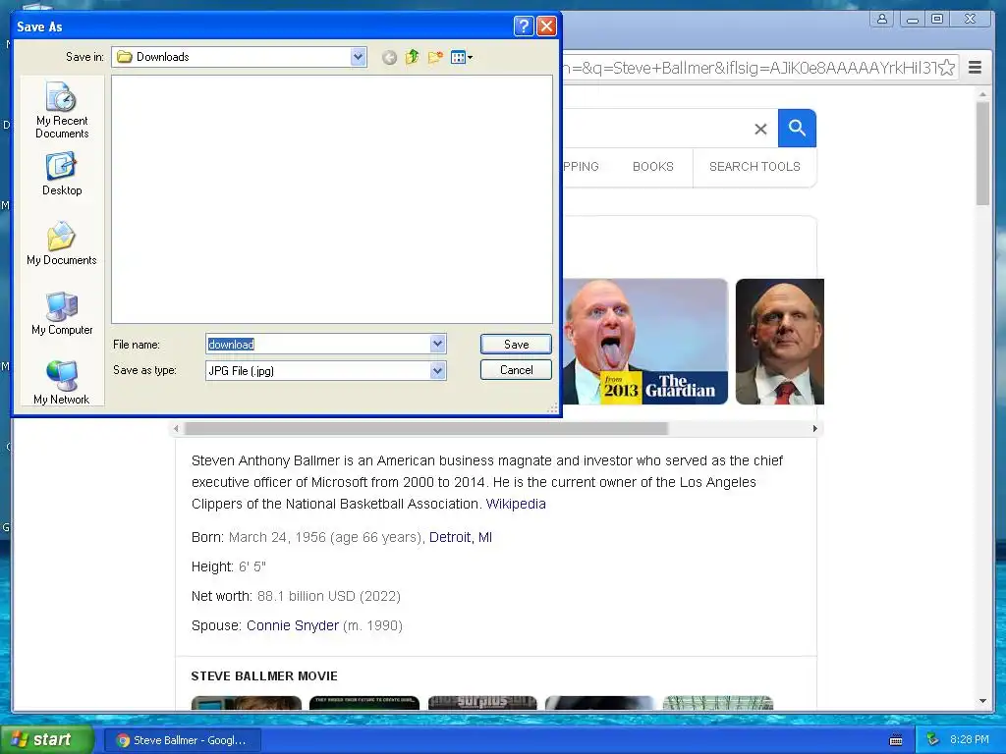Click the STEVE BALLMER MOVIE heading
The height and width of the screenshot is (754, 1006).
click(x=264, y=675)
